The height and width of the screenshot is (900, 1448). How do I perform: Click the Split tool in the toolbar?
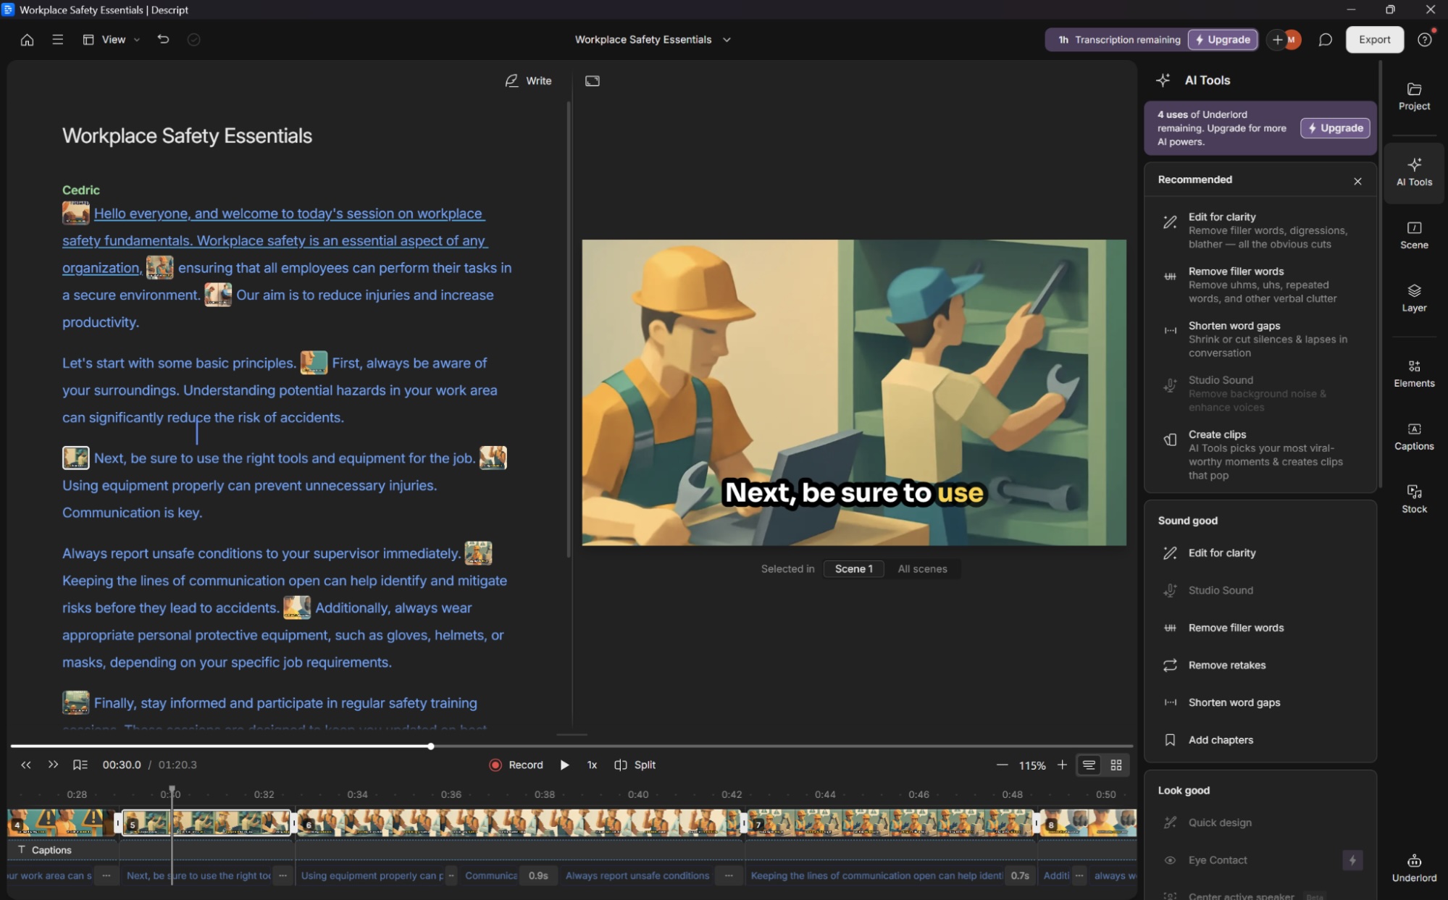pyautogui.click(x=635, y=764)
